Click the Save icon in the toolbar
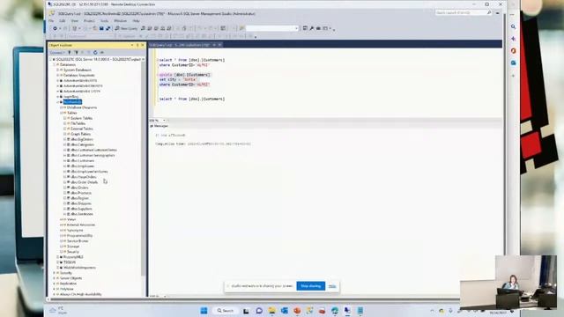Image resolution: width=564 pixels, height=317 pixels. (101, 28)
